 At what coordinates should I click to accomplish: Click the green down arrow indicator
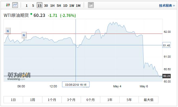[31, 14]
